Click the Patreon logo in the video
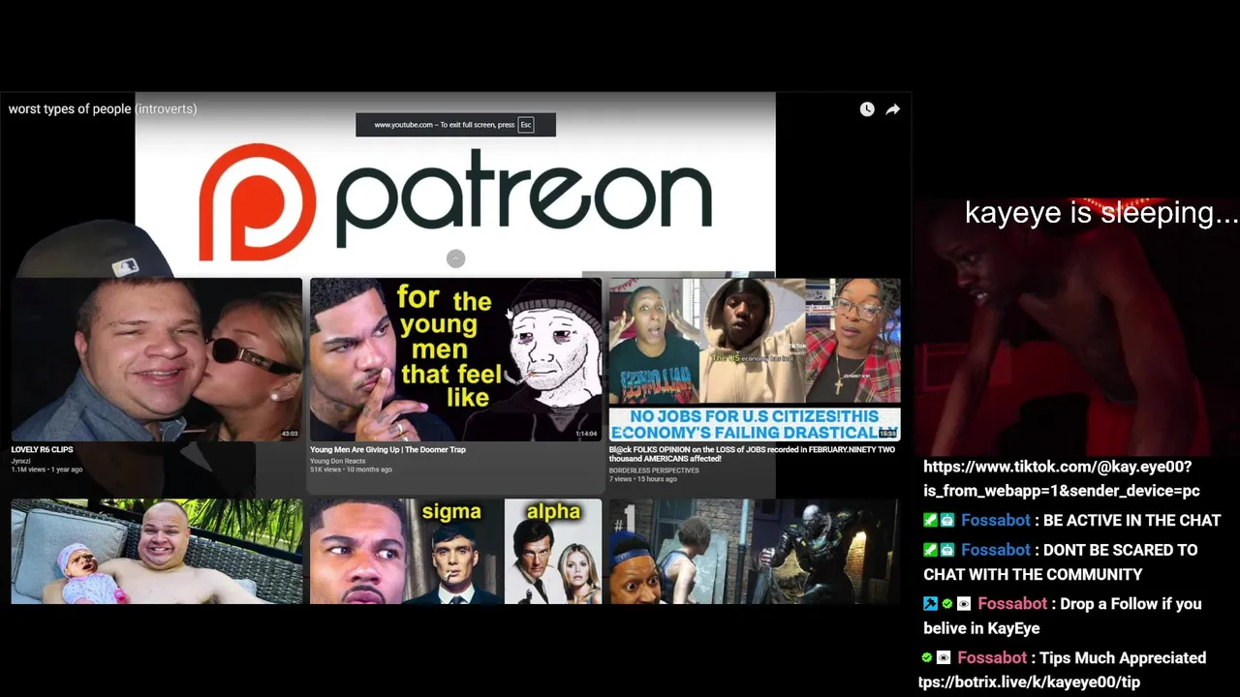The width and height of the screenshot is (1240, 697). pos(455,202)
